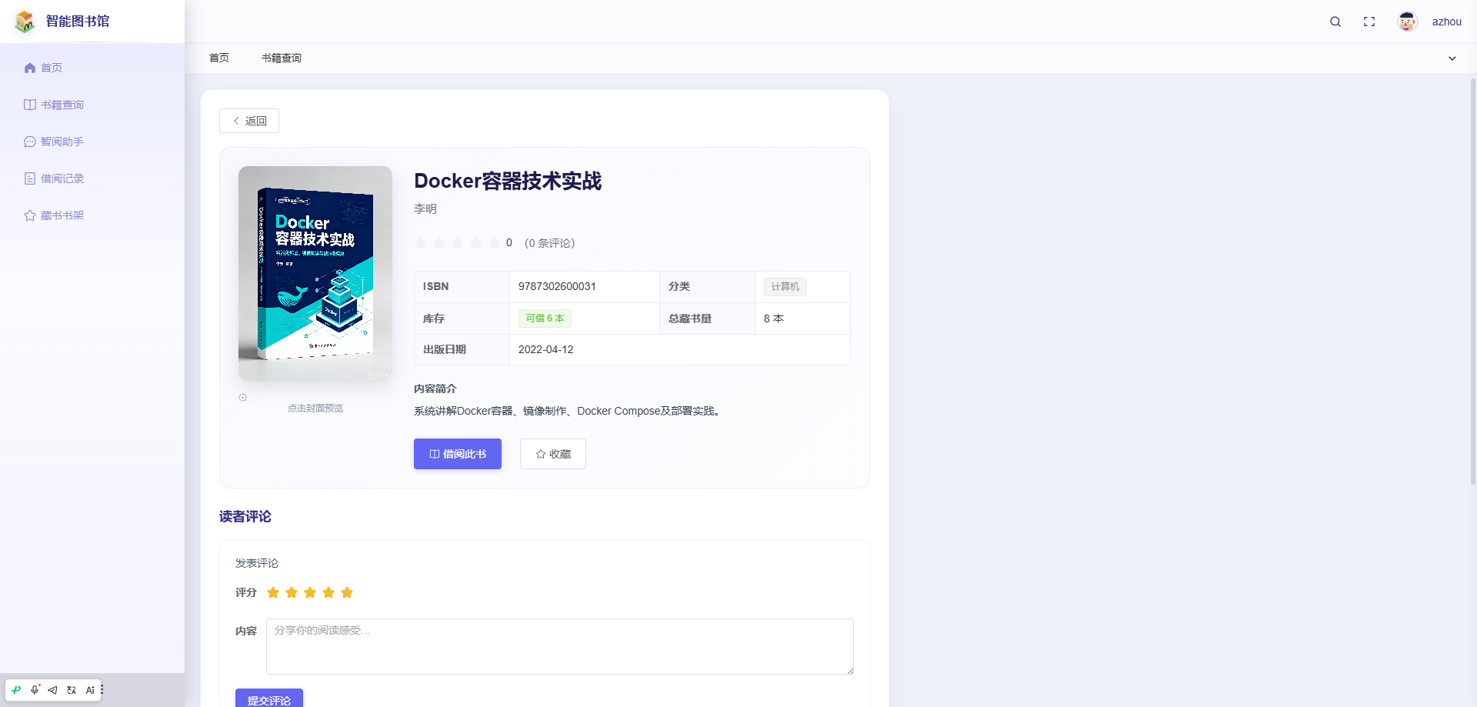Open the azhou user menu

[1446, 22]
